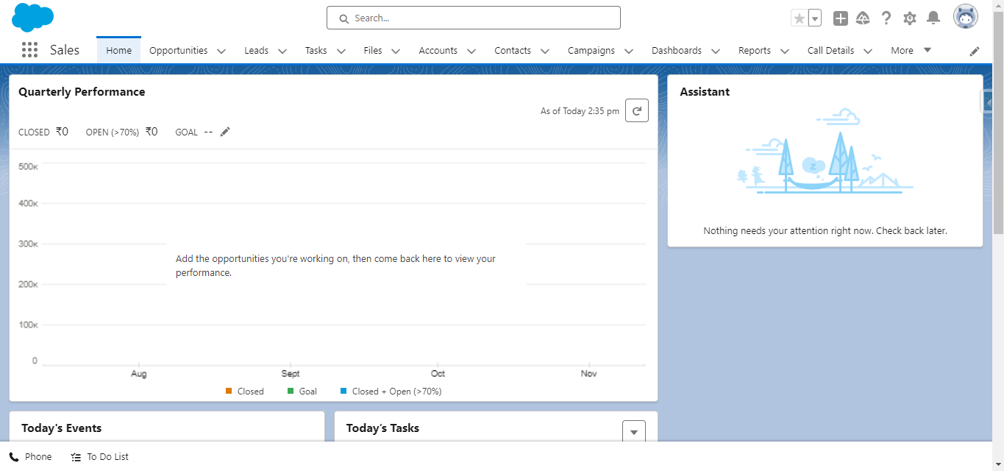
Task: Click the 'As of Today 2:35 pm' text
Action: pos(580,111)
